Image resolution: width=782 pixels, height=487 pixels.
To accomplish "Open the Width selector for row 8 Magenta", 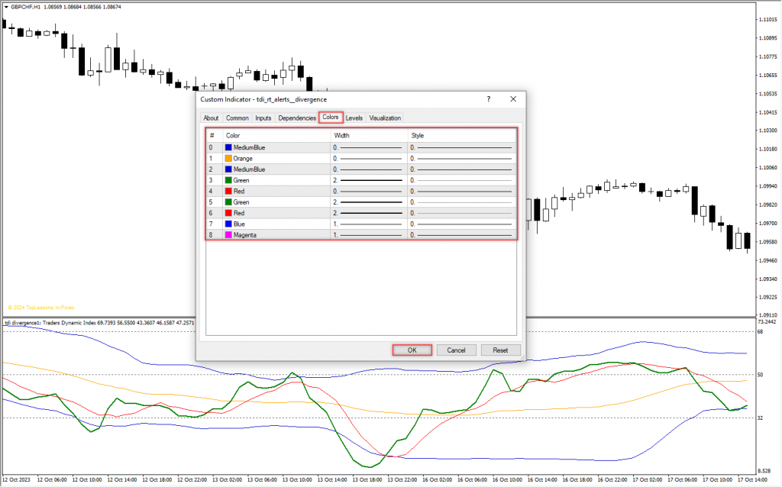I will 368,235.
